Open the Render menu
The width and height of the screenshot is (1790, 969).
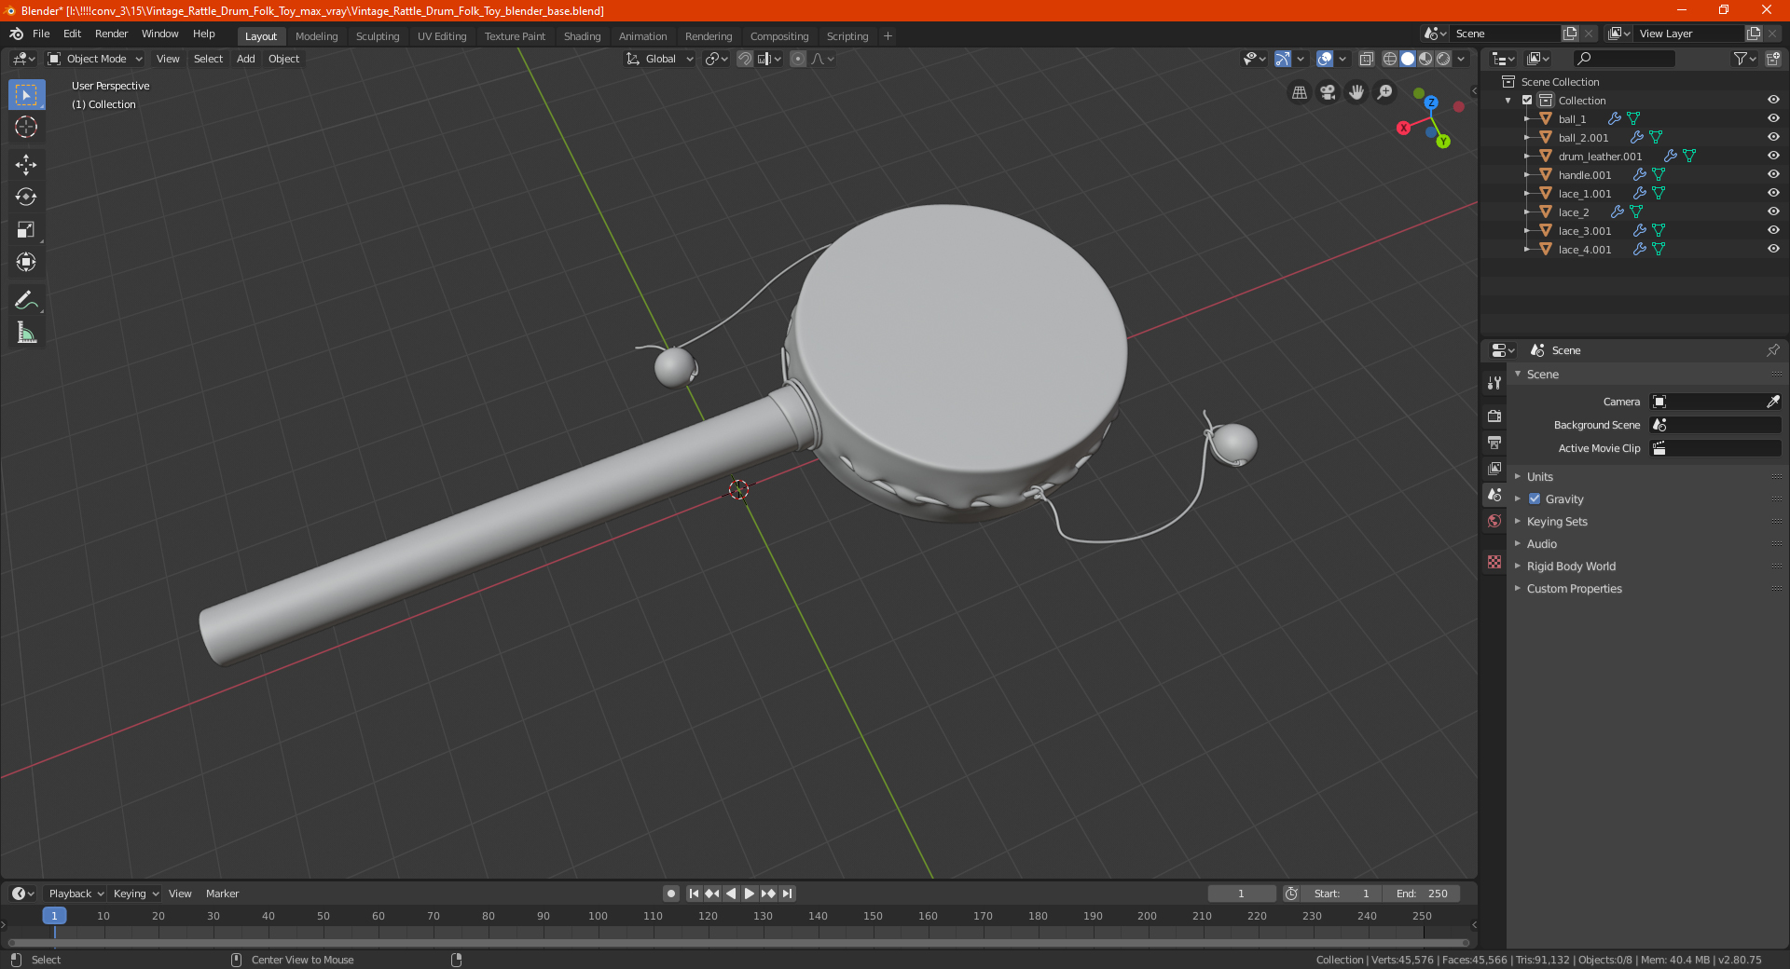tap(111, 34)
